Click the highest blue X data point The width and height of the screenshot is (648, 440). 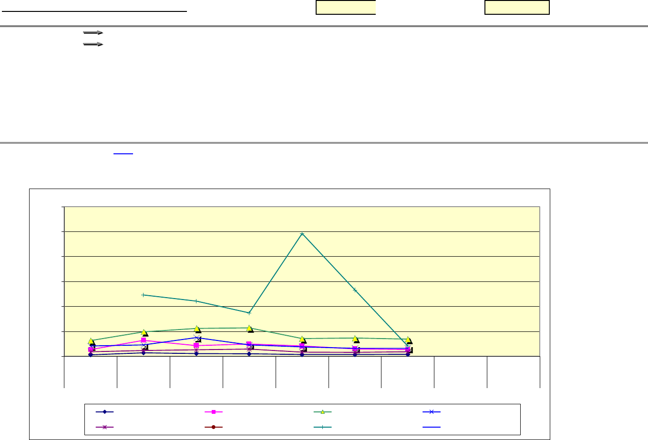pos(197,338)
